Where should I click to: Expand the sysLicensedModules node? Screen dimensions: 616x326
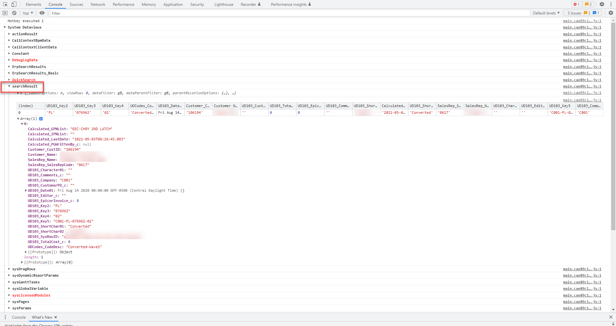click(x=9, y=296)
